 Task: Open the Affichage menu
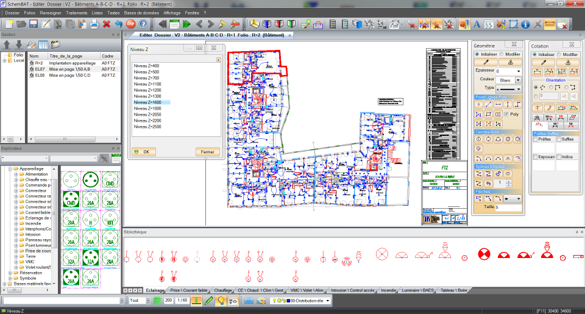(x=172, y=13)
